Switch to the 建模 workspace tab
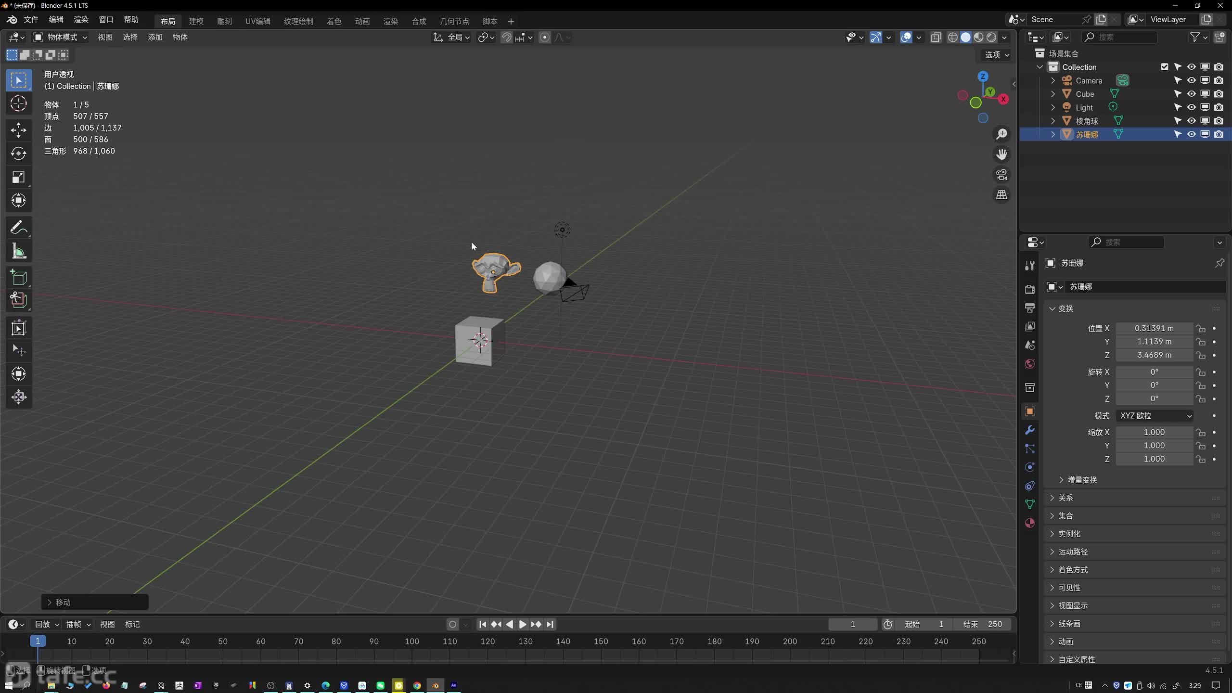Image resolution: width=1232 pixels, height=693 pixels. 196,21
